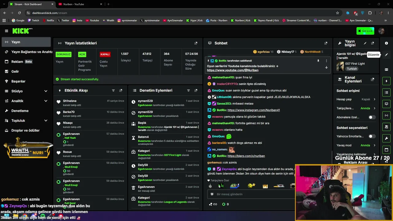Open the Hype | Kick bookmark

pyautogui.click(x=194, y=21)
